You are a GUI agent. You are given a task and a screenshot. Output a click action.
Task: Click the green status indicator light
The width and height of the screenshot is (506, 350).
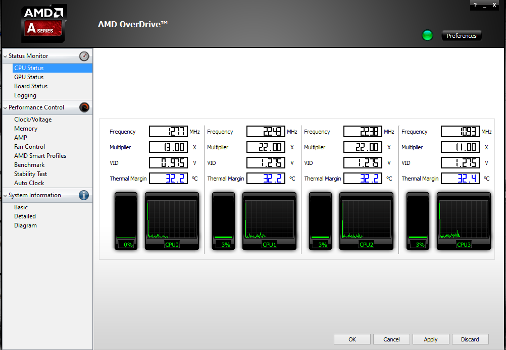427,35
